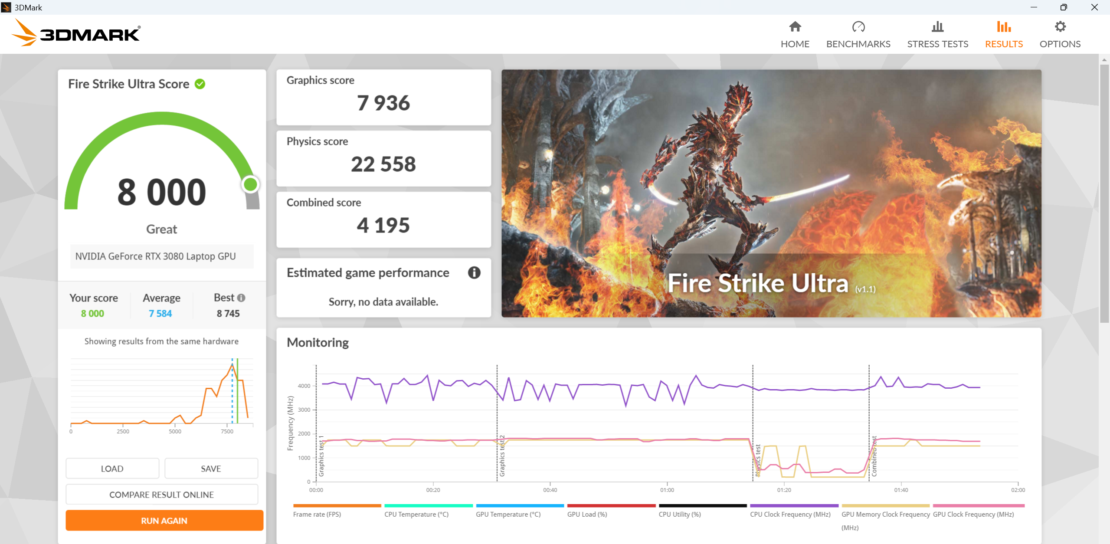Click the Results bar chart icon
The image size is (1110, 544).
(x=1003, y=27)
